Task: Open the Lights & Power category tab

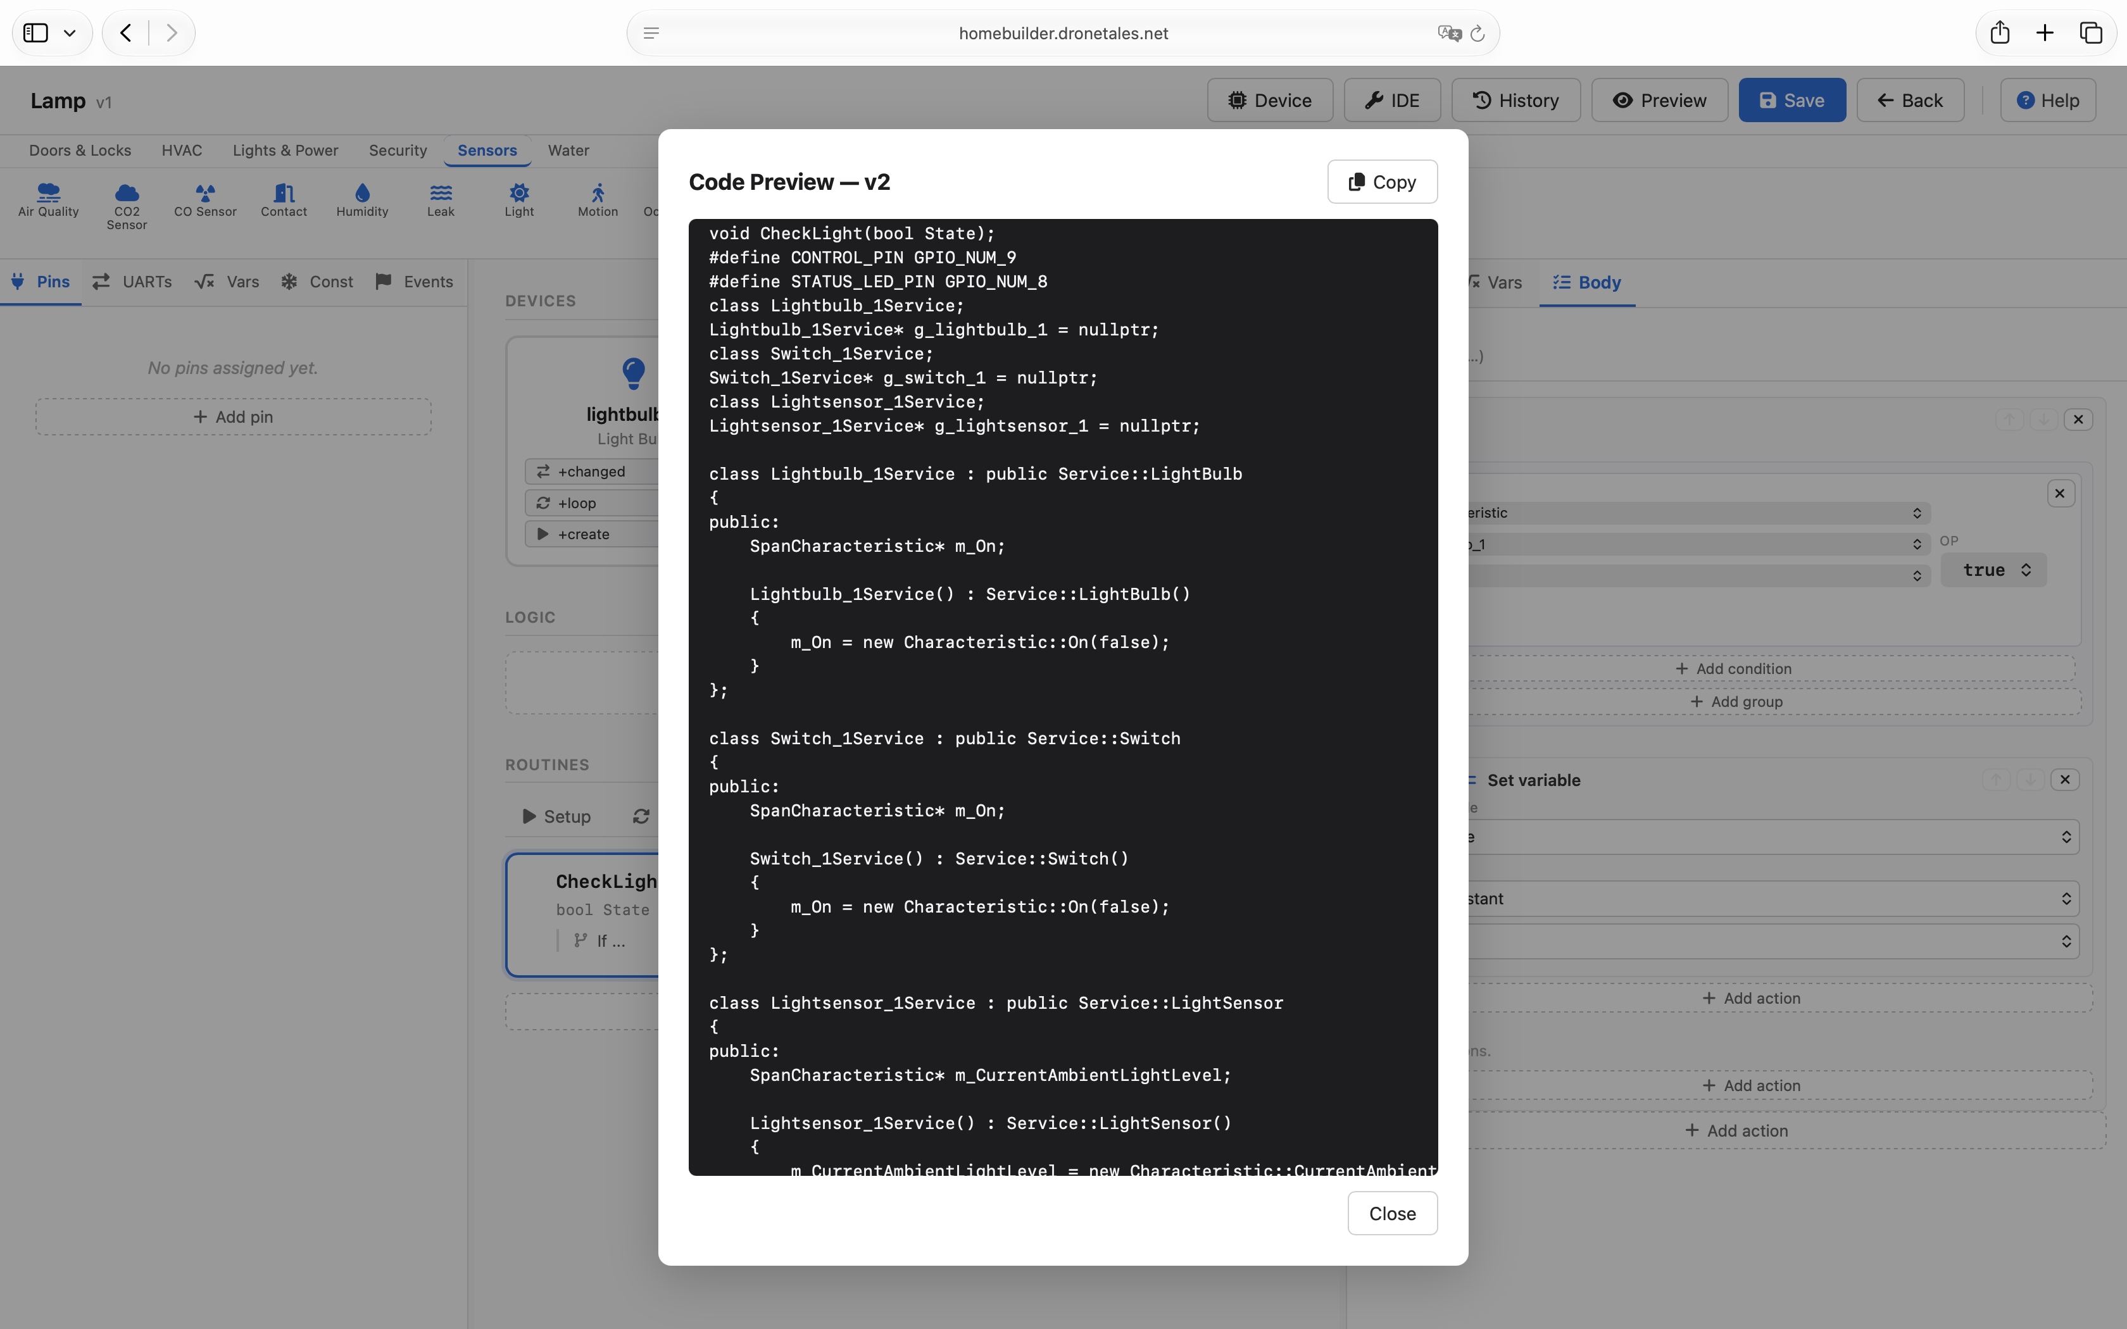Action: tap(285, 151)
